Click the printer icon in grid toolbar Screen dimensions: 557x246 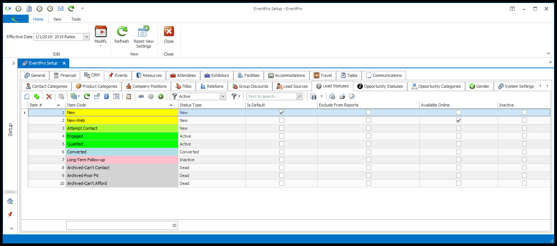pos(342,96)
